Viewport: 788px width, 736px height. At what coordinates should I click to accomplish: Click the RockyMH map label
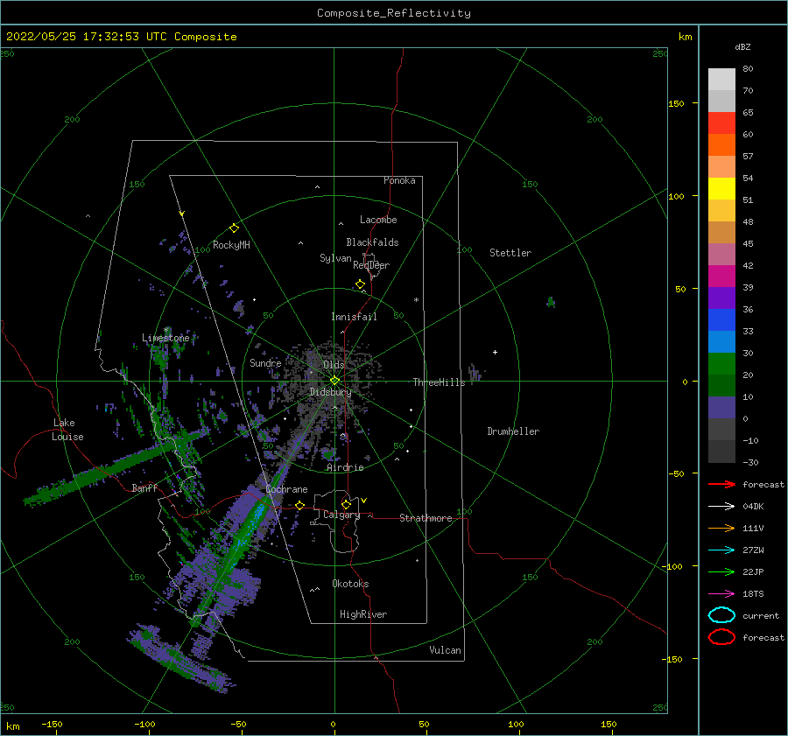[231, 245]
